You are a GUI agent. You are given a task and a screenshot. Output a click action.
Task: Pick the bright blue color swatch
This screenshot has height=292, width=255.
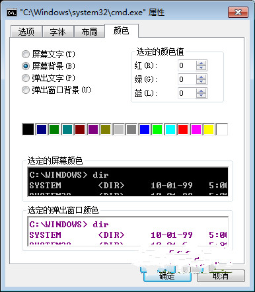[145, 129]
